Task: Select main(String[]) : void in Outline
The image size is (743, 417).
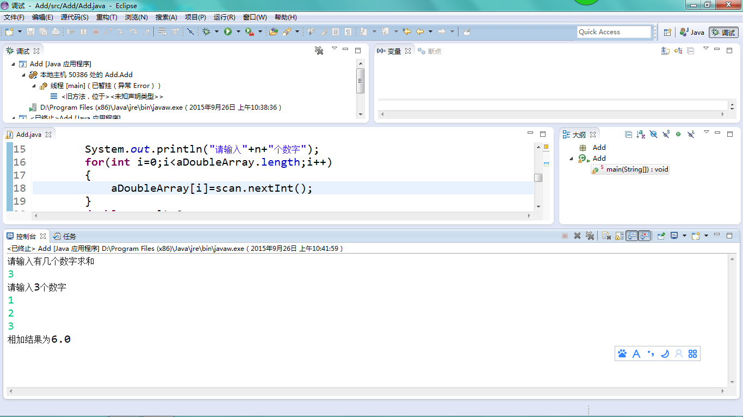Action: coord(630,169)
